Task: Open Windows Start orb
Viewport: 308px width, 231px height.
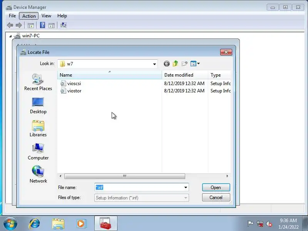Action: pos(10,224)
